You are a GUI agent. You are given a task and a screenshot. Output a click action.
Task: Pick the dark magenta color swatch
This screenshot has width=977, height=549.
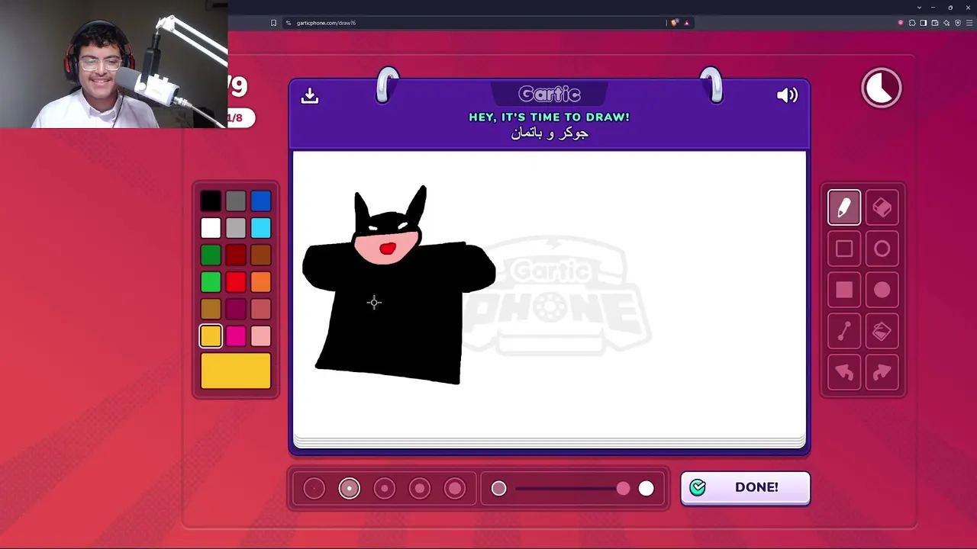coord(236,309)
